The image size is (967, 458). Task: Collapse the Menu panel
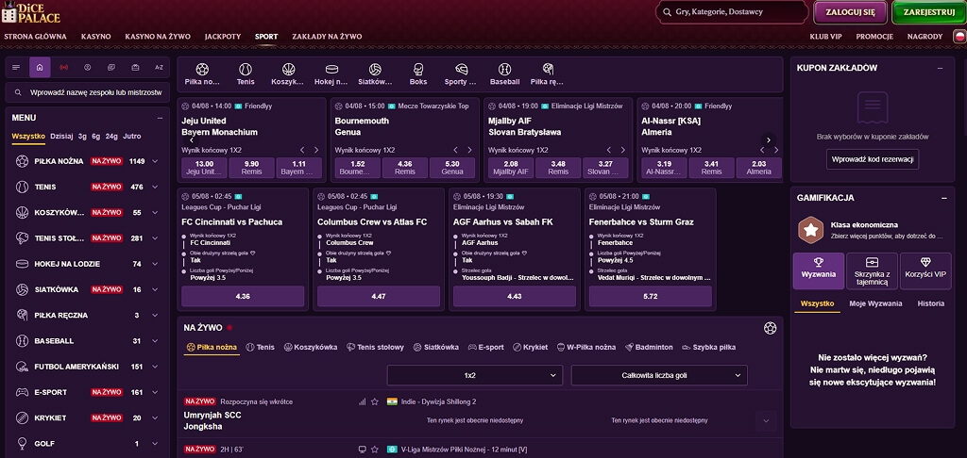160,118
